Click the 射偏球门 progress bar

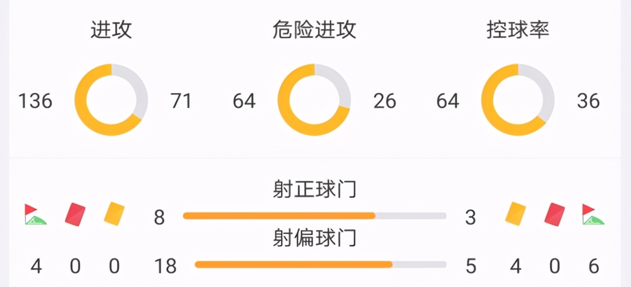point(320,265)
